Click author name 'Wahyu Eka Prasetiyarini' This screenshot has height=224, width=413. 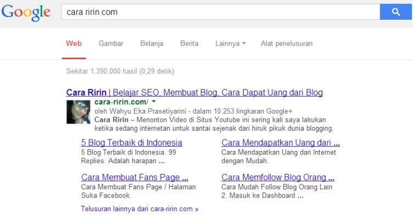[148, 111]
